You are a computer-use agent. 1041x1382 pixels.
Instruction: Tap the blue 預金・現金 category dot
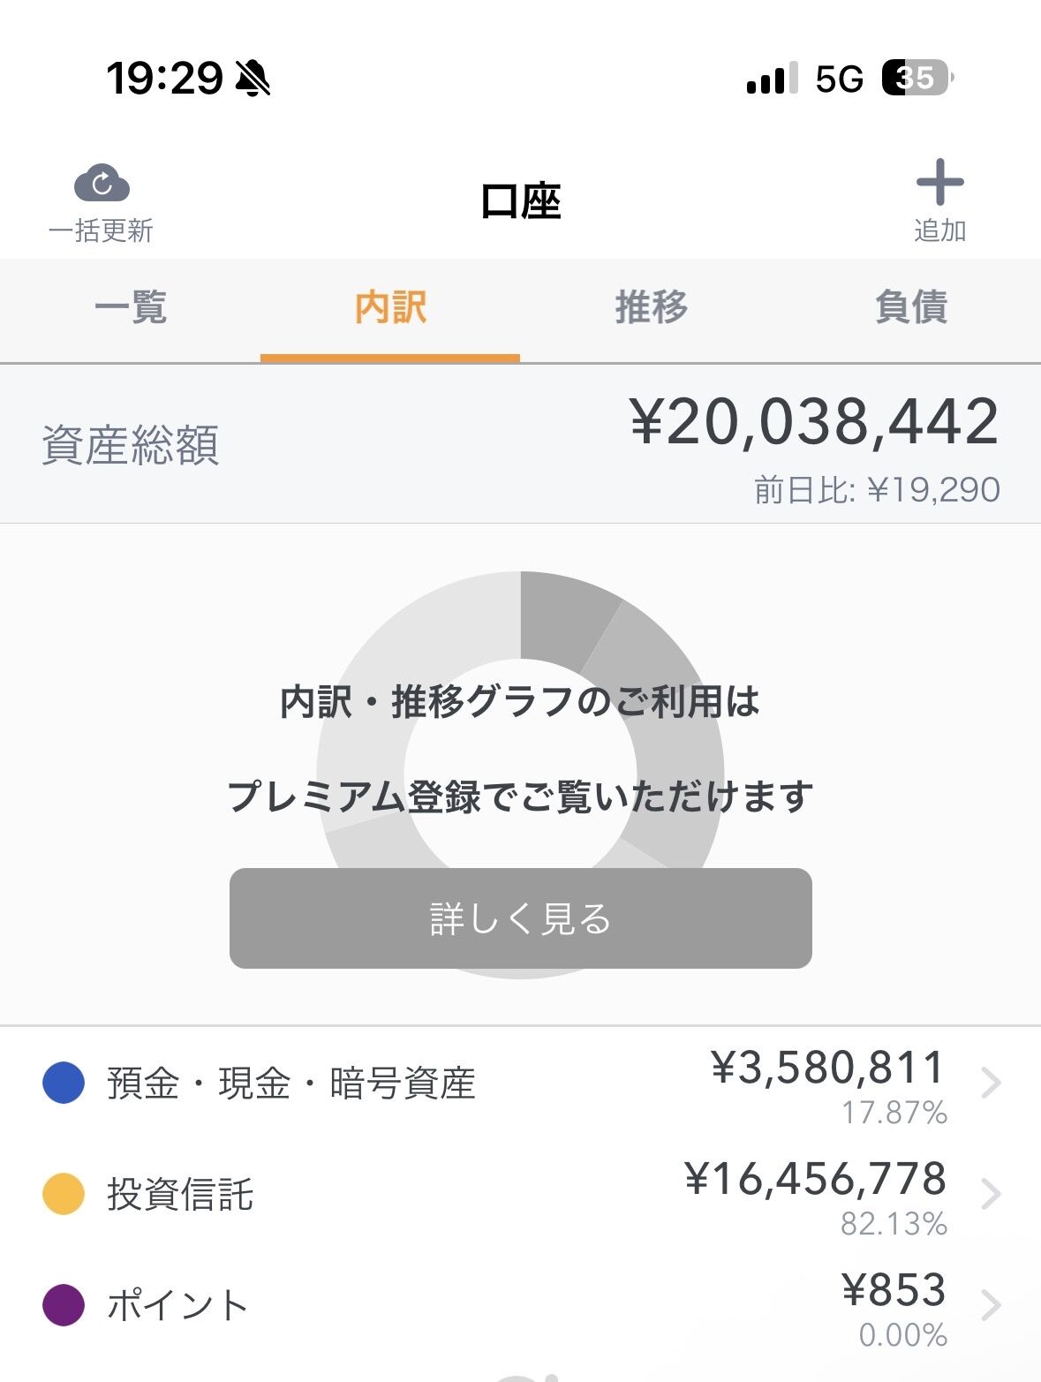(x=64, y=1083)
